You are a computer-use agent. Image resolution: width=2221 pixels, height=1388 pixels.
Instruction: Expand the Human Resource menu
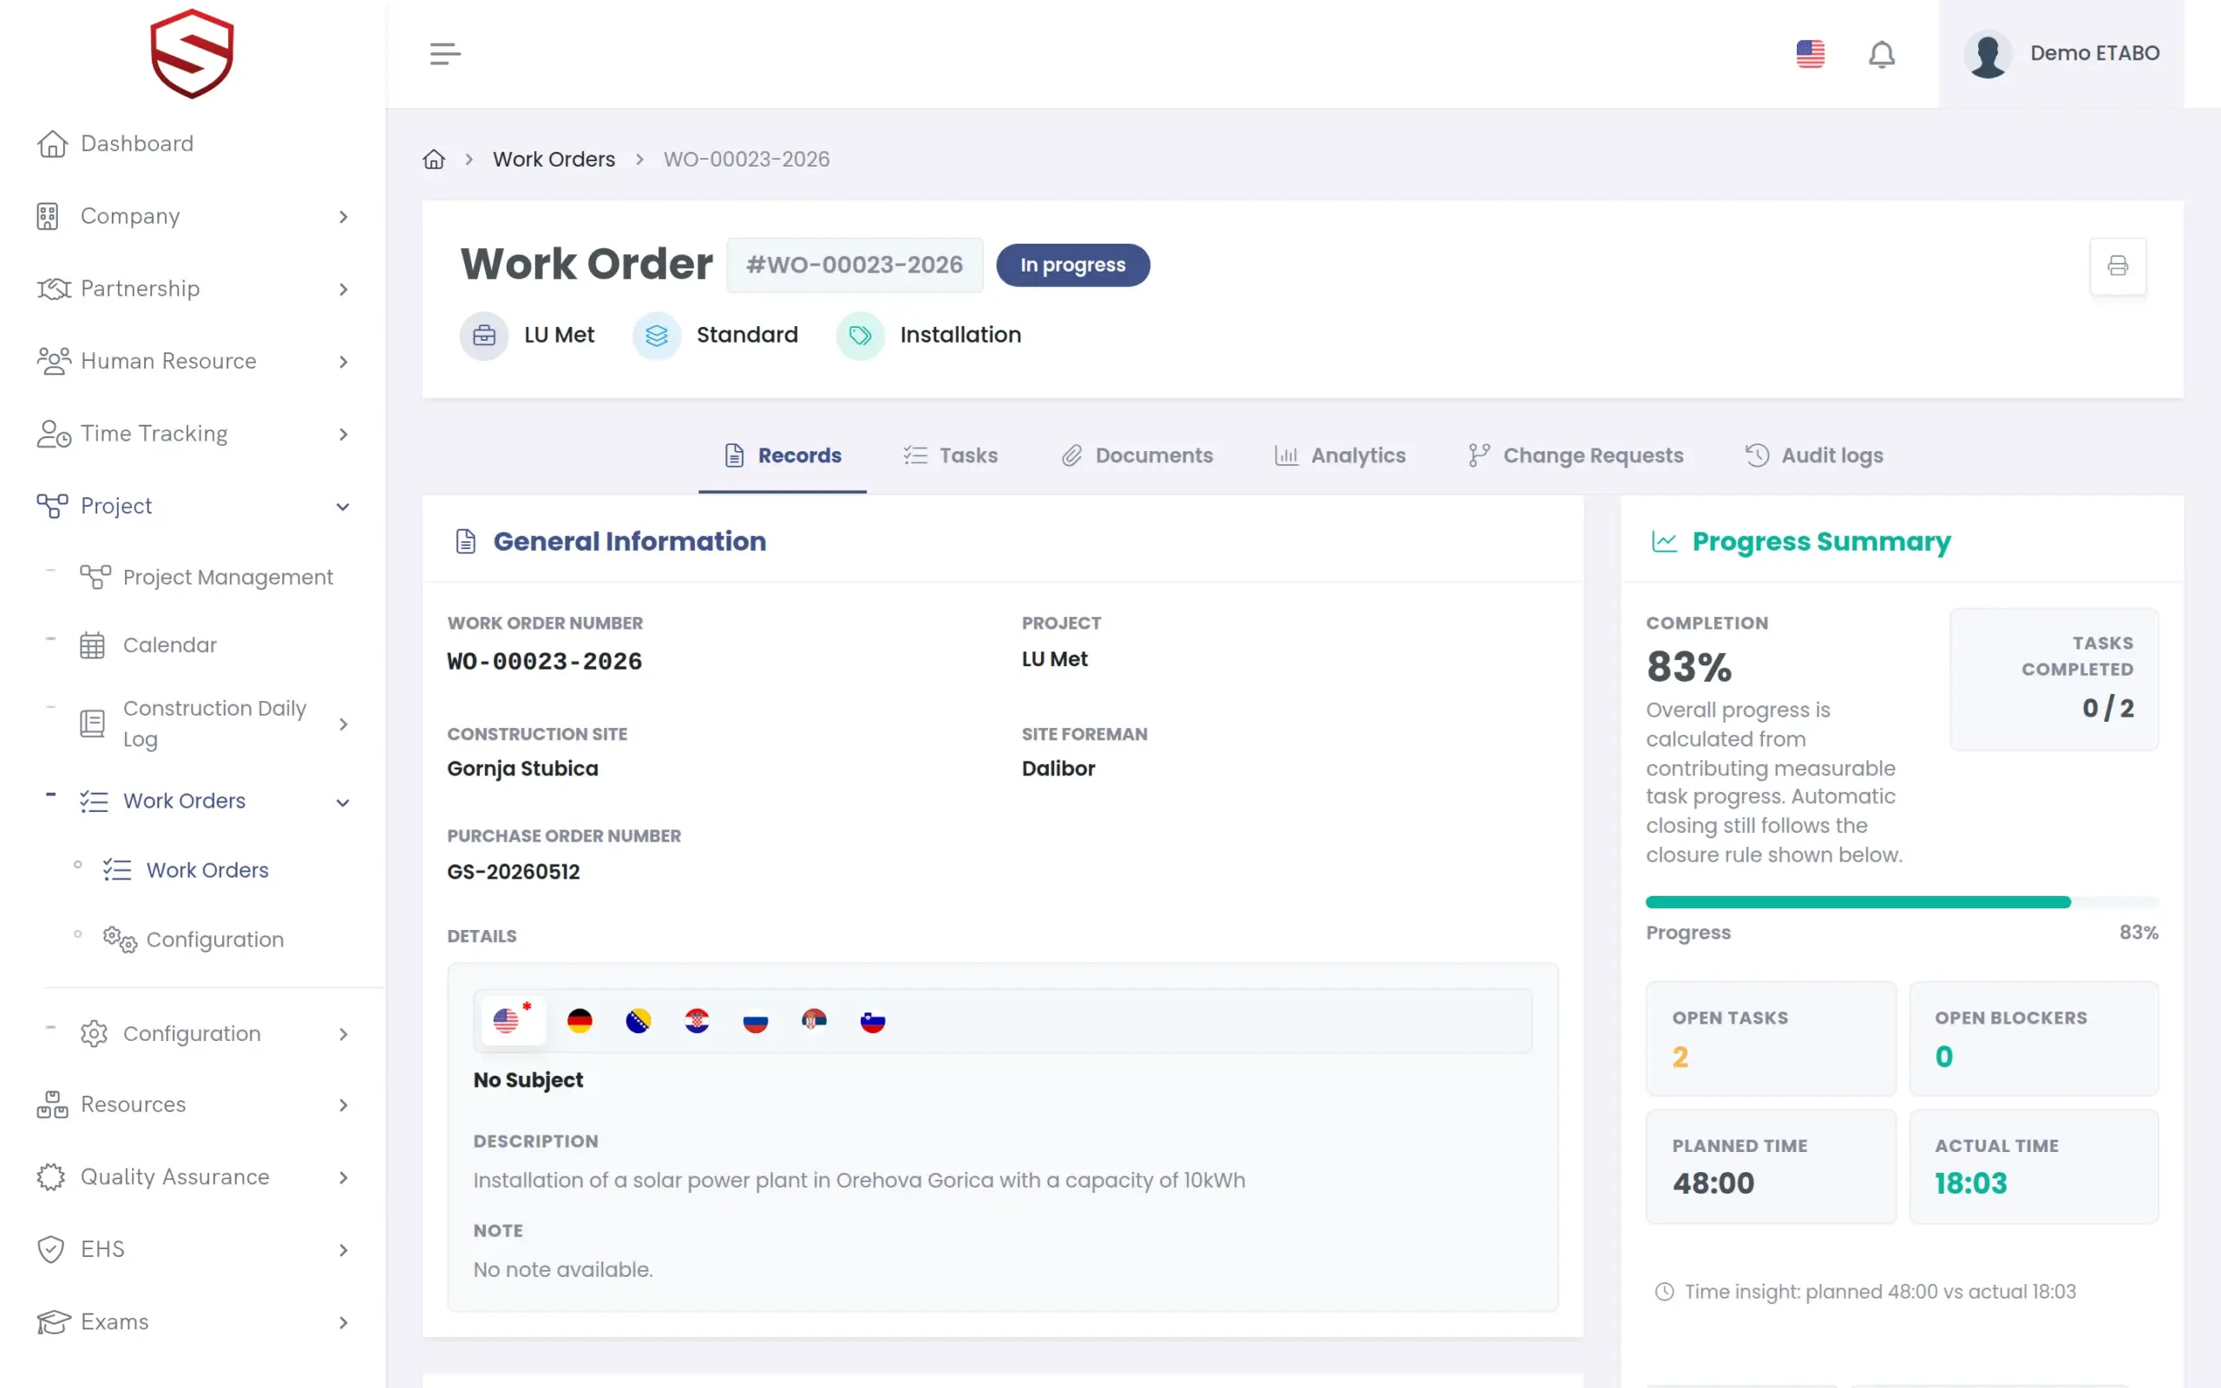click(x=193, y=361)
